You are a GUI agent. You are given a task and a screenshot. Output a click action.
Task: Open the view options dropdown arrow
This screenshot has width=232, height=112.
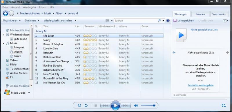coord(112,20)
